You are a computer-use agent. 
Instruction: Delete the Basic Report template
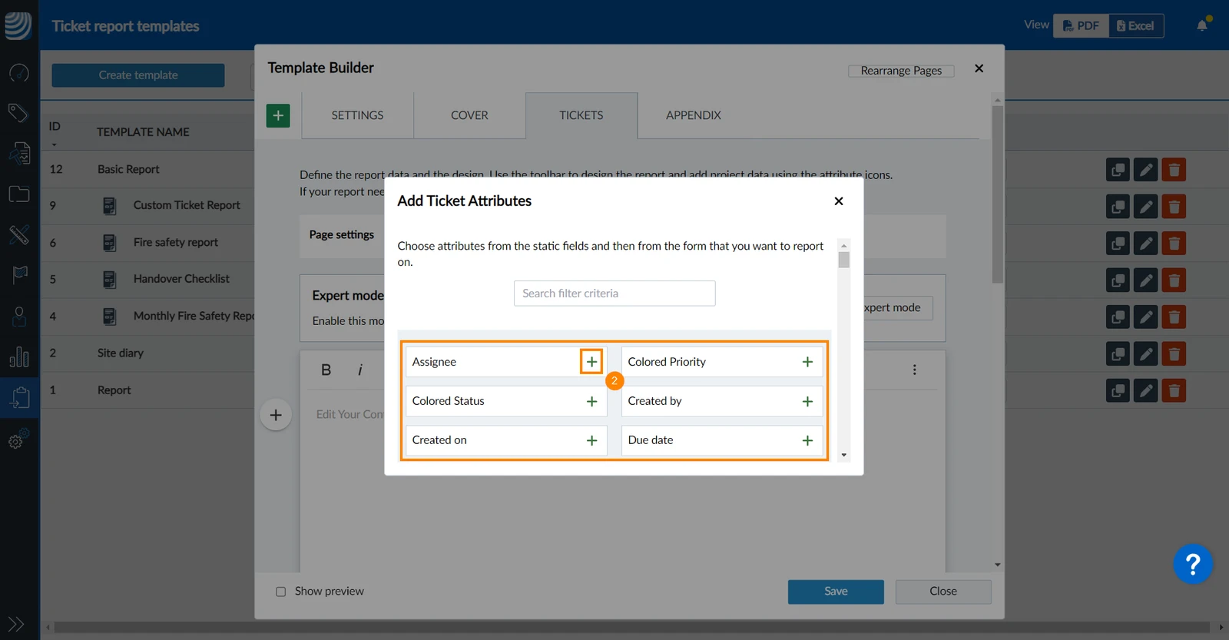pos(1174,170)
